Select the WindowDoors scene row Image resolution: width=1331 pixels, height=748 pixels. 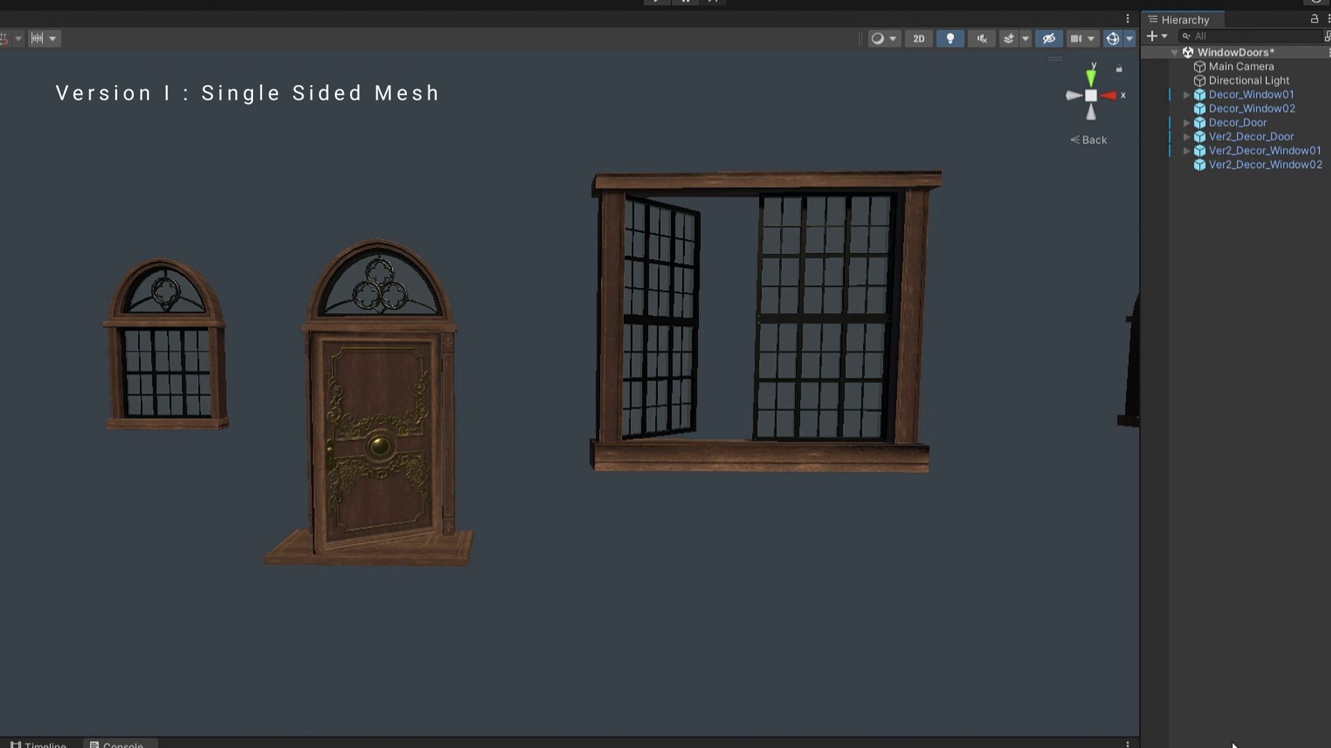[x=1236, y=53]
